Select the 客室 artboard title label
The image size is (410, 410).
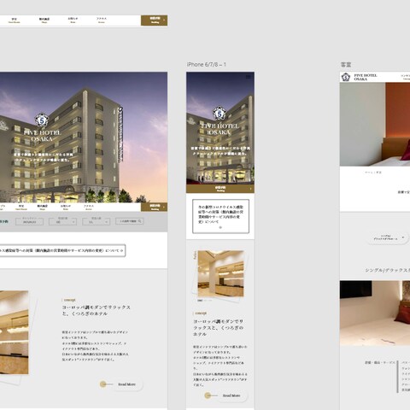pos(346,65)
